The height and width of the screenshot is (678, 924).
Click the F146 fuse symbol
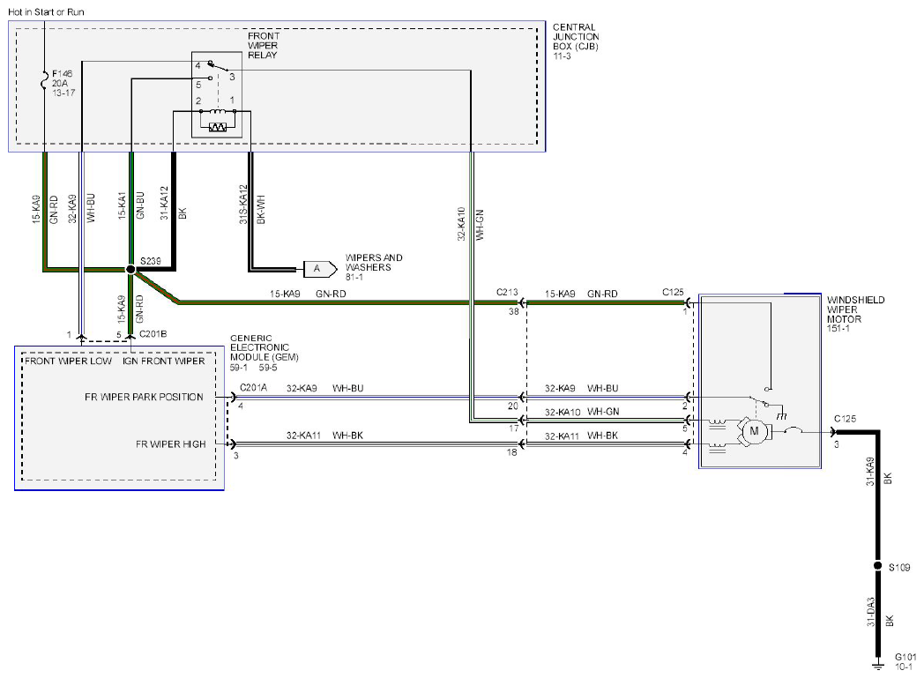click(x=44, y=81)
